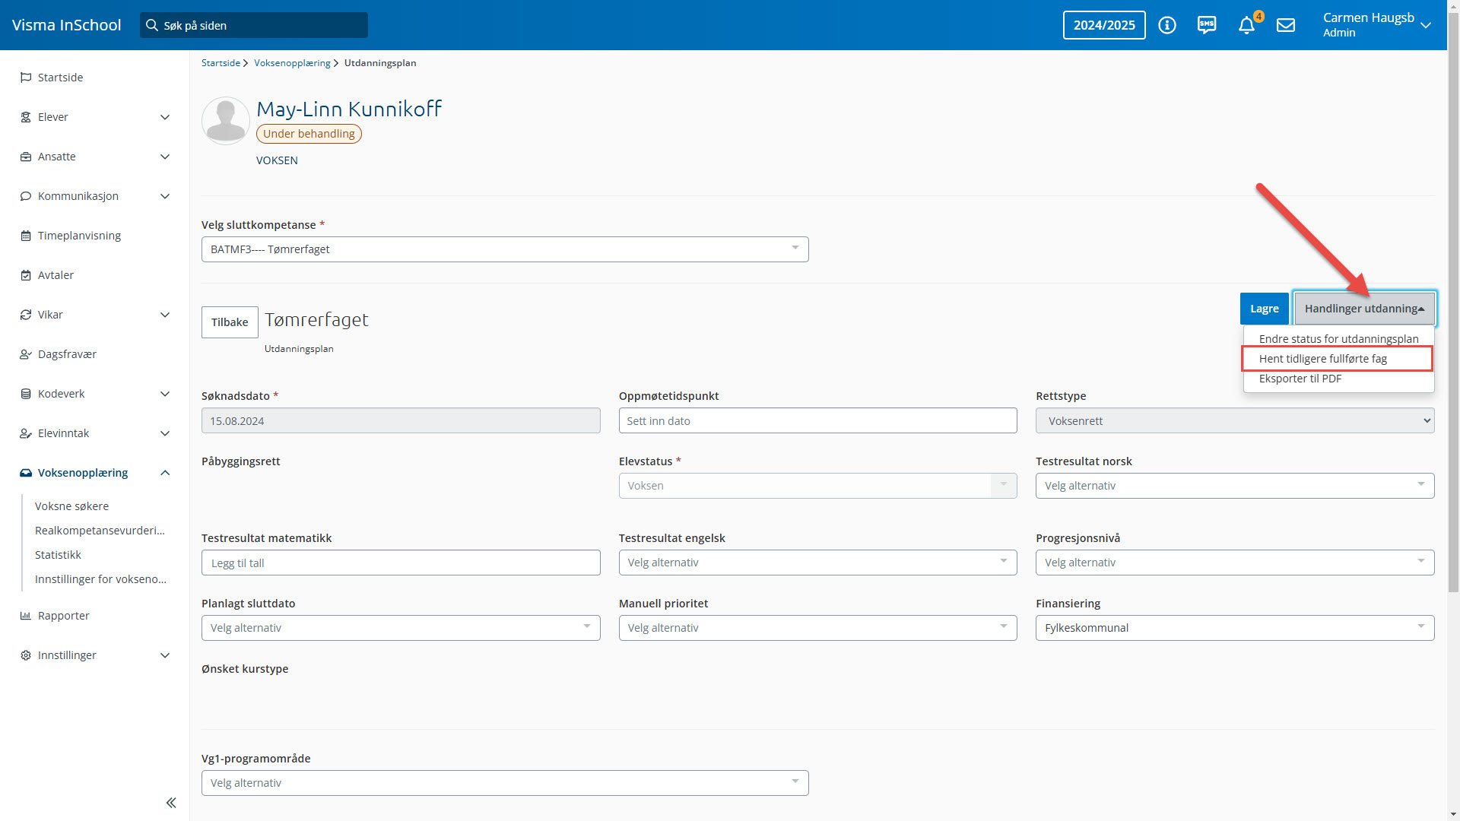Image resolution: width=1460 pixels, height=821 pixels.
Task: Select Hent tidligere fullførte fag
Action: (x=1322, y=359)
